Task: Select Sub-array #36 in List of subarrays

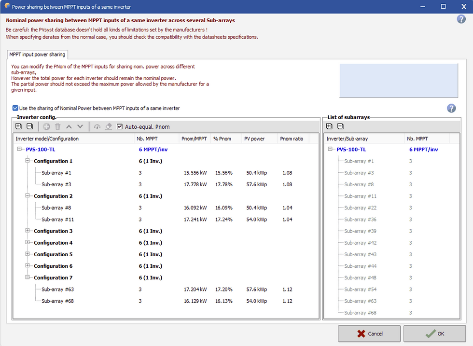Action: [361, 219]
